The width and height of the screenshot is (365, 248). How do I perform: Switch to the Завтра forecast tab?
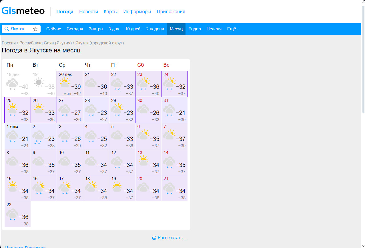[96, 29]
